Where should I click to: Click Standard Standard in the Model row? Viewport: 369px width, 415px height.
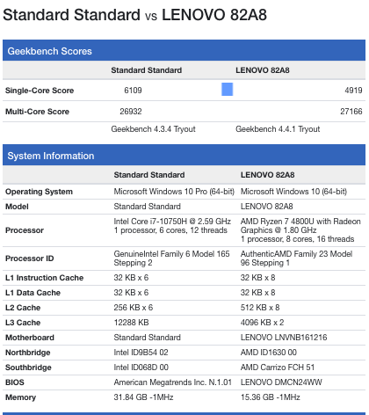pos(147,207)
